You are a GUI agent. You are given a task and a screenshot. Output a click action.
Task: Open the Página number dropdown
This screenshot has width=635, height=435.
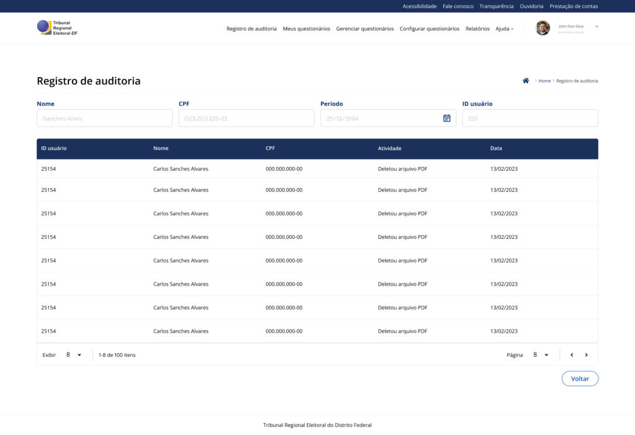point(540,355)
